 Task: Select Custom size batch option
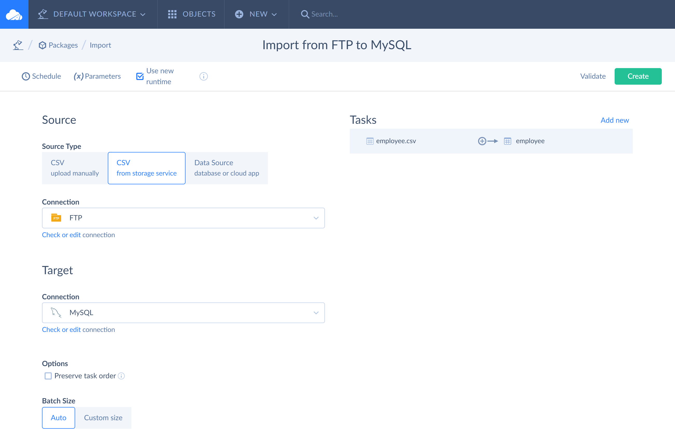coord(103,418)
